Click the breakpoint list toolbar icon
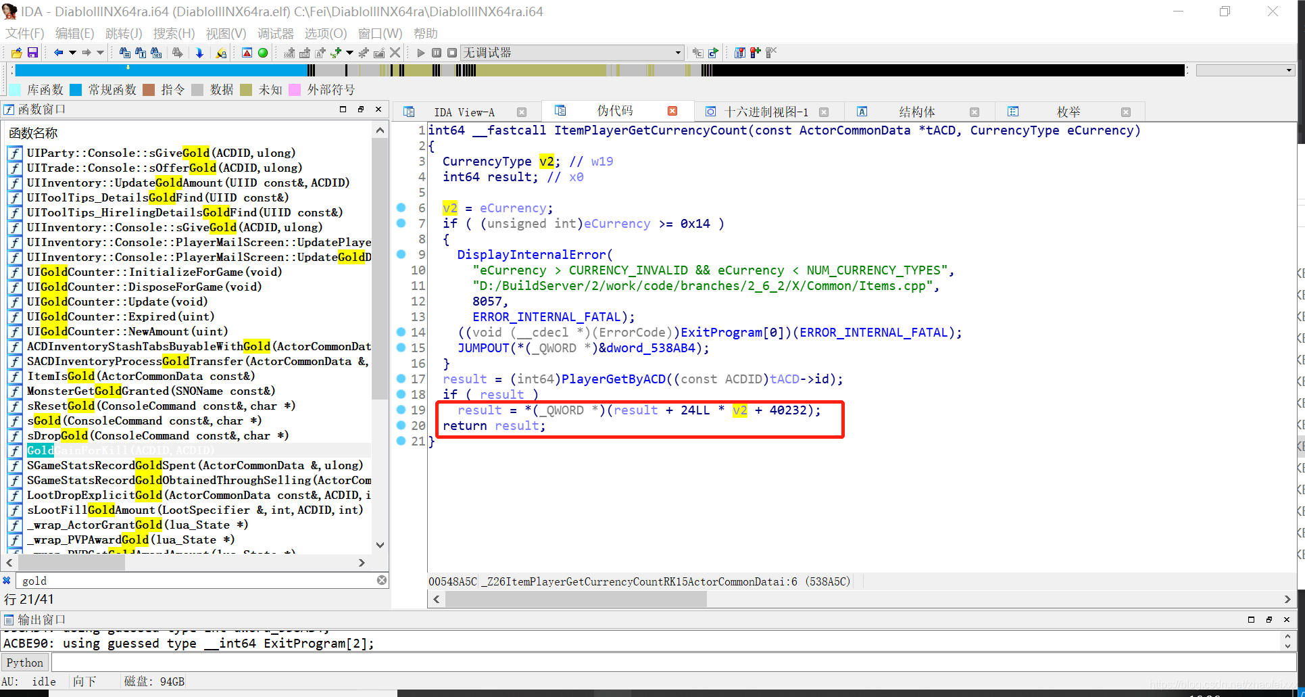Viewport: 1305px width, 697px height. point(740,53)
